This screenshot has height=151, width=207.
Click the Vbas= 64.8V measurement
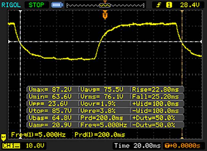(x=50, y=118)
